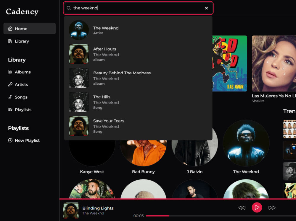Go to Playlists in the sidebar
This screenshot has height=221, width=296.
pos(29,109)
